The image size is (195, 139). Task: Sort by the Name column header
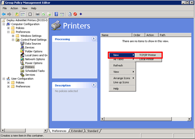tap(116, 35)
